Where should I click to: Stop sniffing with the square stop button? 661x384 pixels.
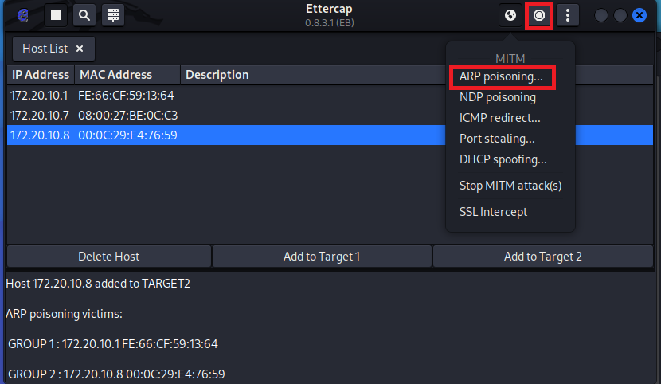[x=55, y=15]
